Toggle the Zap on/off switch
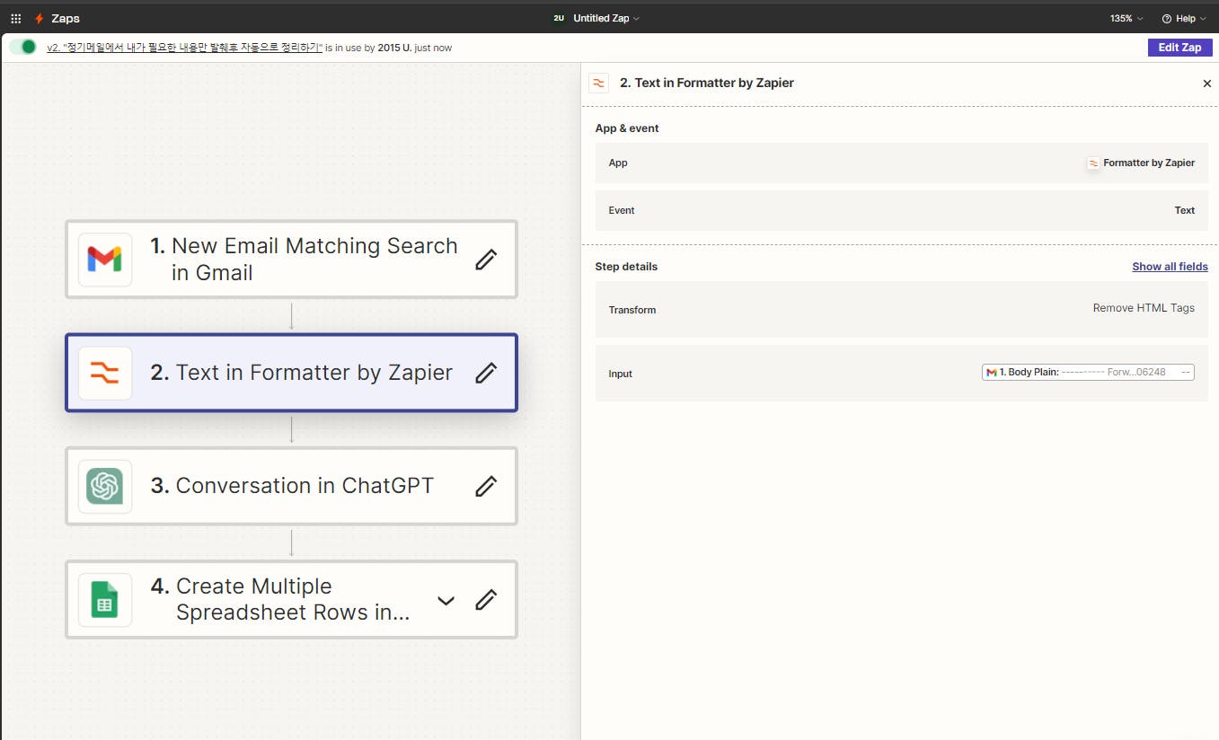The image size is (1219, 740). pos(24,48)
